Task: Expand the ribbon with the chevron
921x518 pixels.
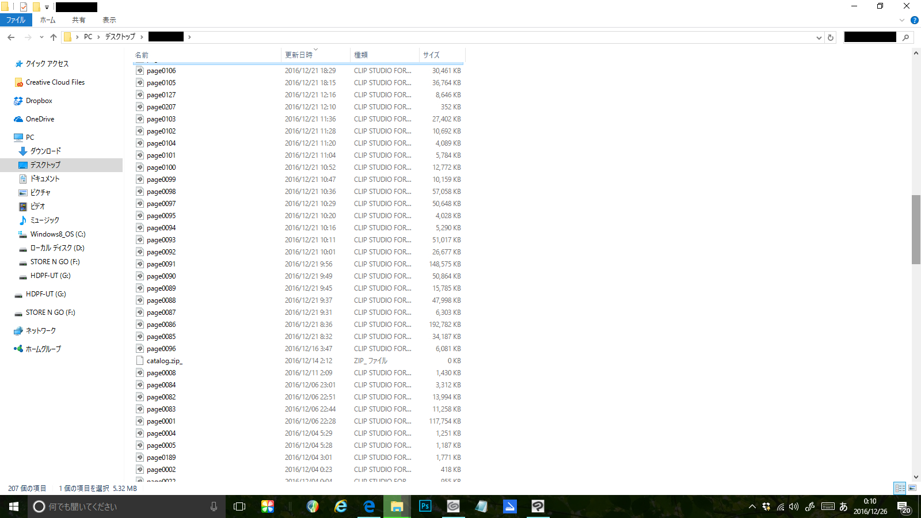Action: click(902, 20)
